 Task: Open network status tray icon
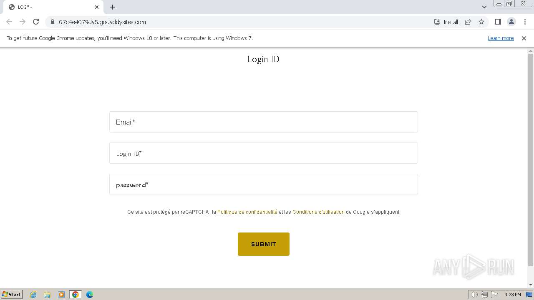coord(484,295)
